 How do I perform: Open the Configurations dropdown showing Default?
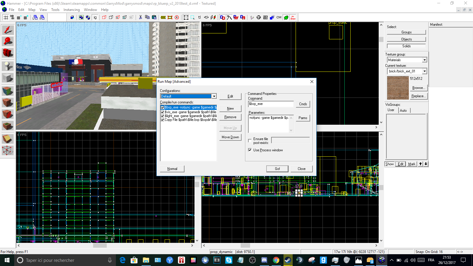214,96
